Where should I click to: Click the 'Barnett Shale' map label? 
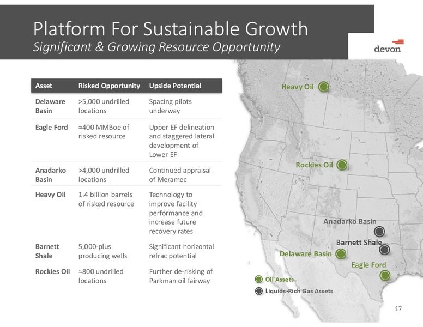pyautogui.click(x=359, y=243)
